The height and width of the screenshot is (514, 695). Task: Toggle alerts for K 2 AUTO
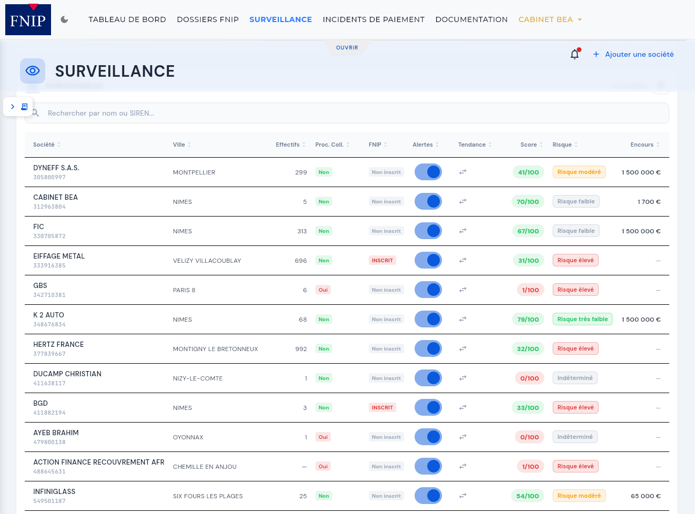coord(428,319)
